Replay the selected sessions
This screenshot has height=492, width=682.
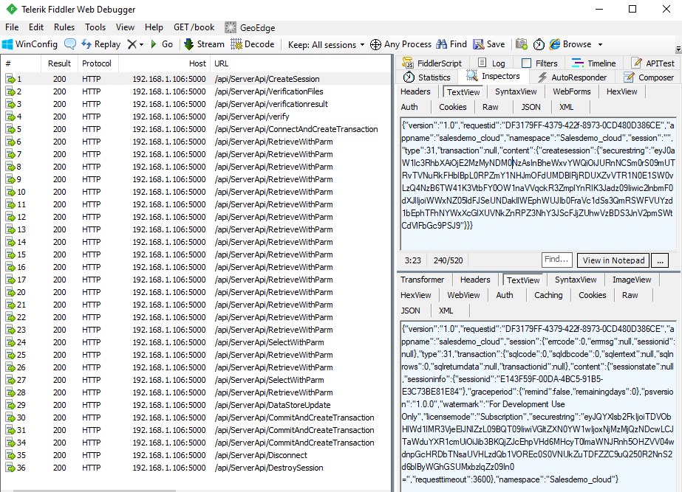pyautogui.click(x=101, y=44)
